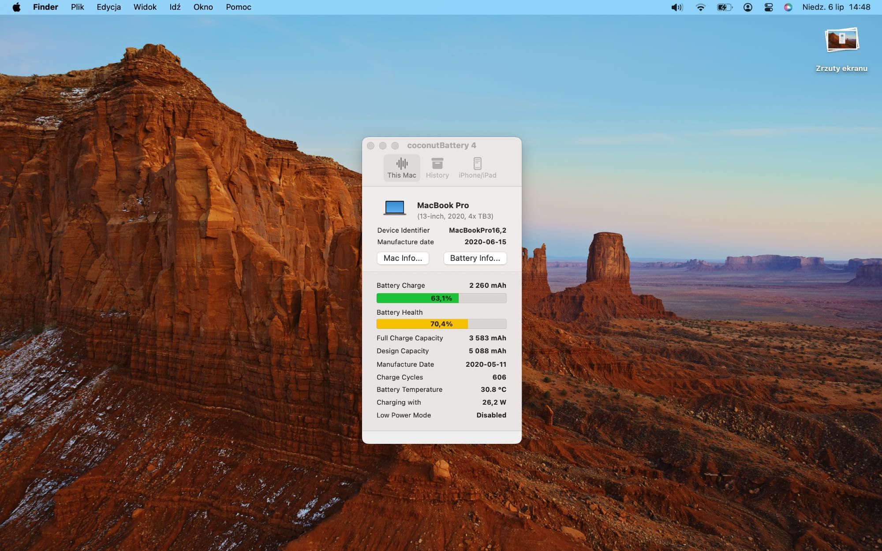Switch to This Mac tab
Viewport: 882px width, 551px height.
[402, 168]
